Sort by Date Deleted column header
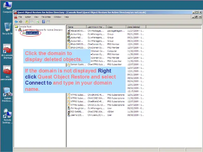This screenshot has width=203, height=152. click(136, 27)
